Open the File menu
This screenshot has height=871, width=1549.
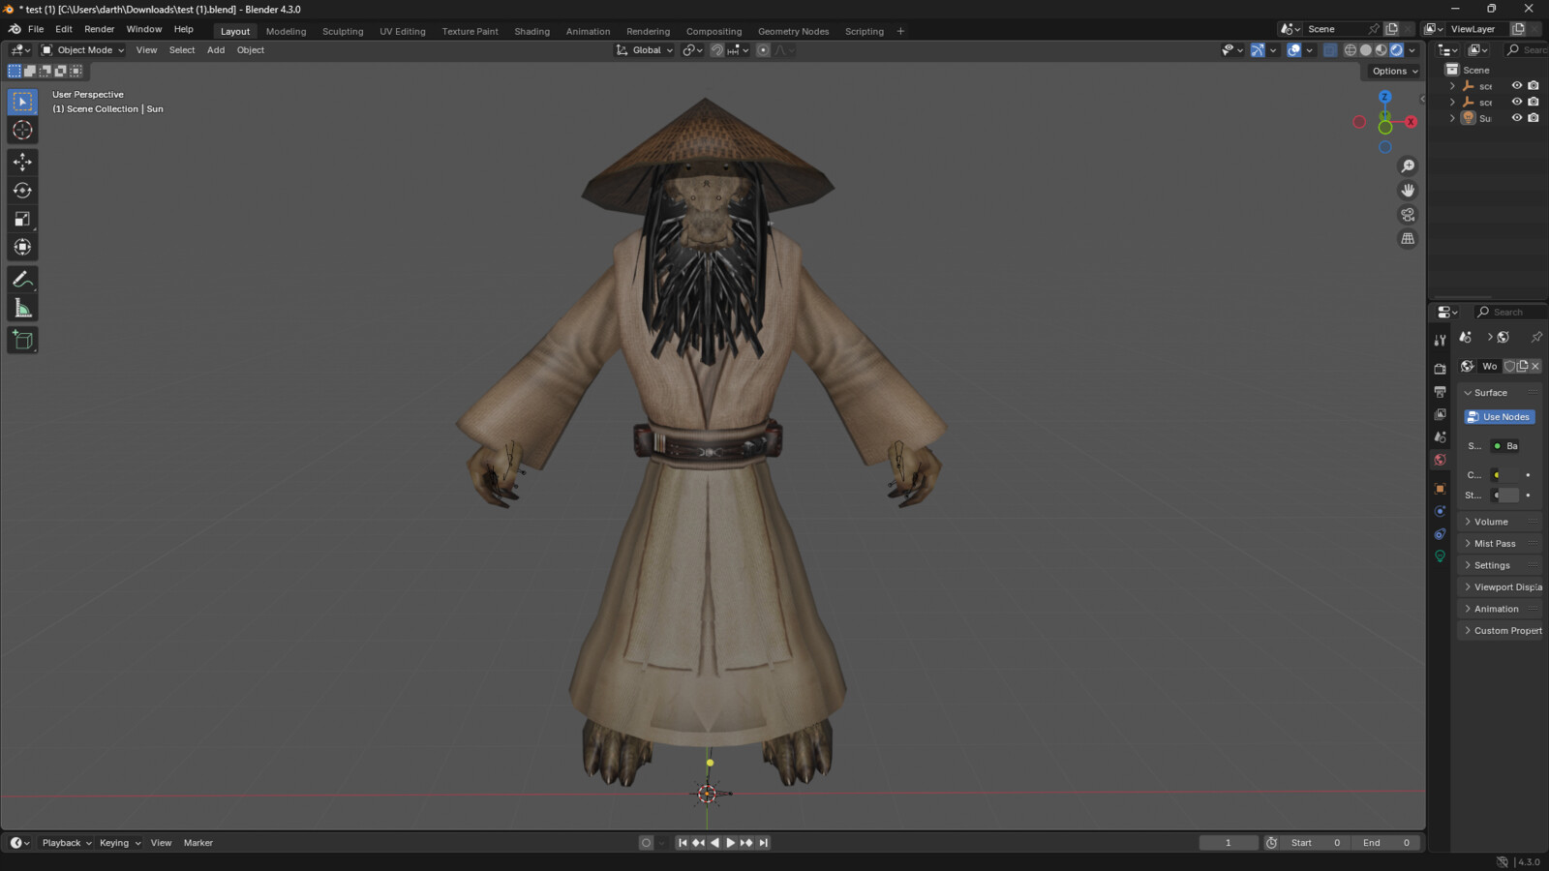(x=36, y=29)
